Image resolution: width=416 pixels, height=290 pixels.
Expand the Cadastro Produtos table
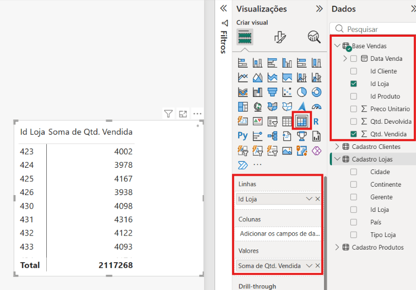(337, 247)
